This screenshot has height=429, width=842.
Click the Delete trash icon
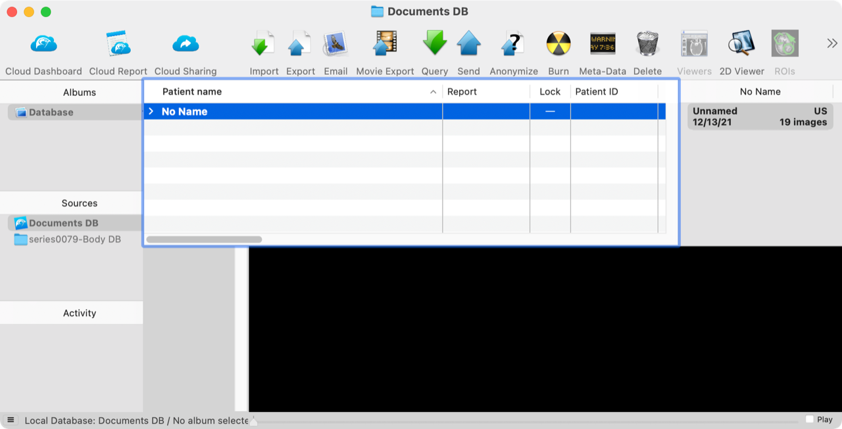tap(647, 46)
